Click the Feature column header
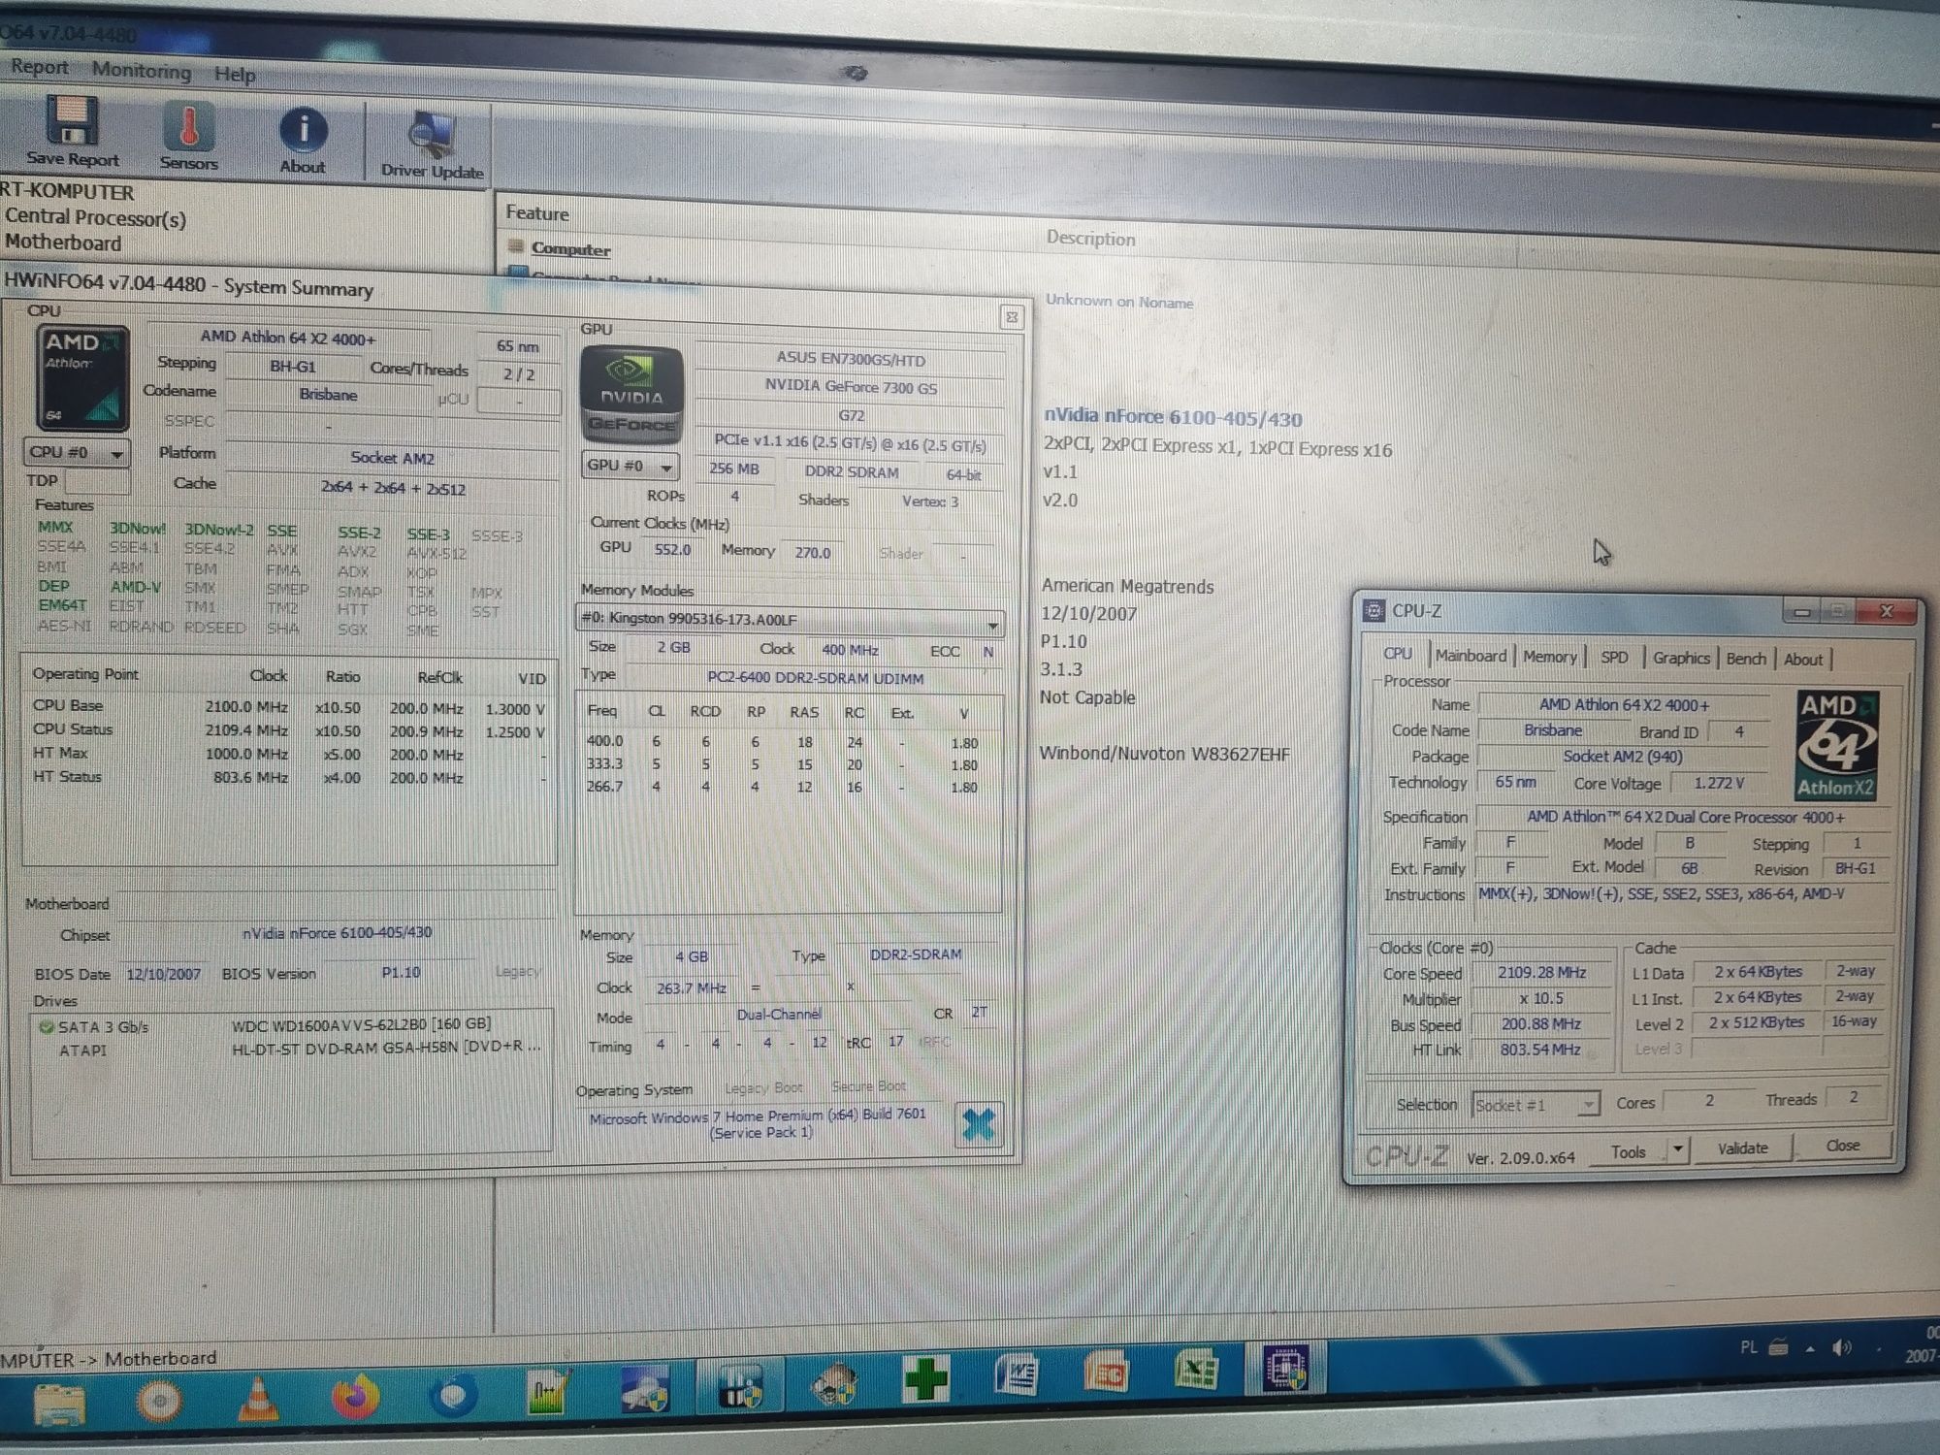This screenshot has width=1940, height=1455. 536,213
